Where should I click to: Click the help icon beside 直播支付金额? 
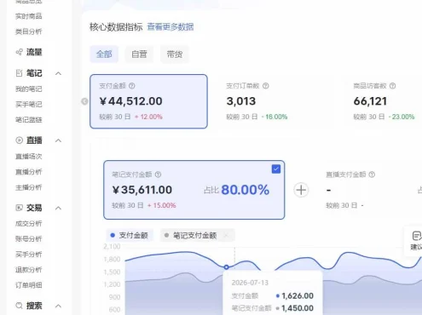(x=372, y=175)
